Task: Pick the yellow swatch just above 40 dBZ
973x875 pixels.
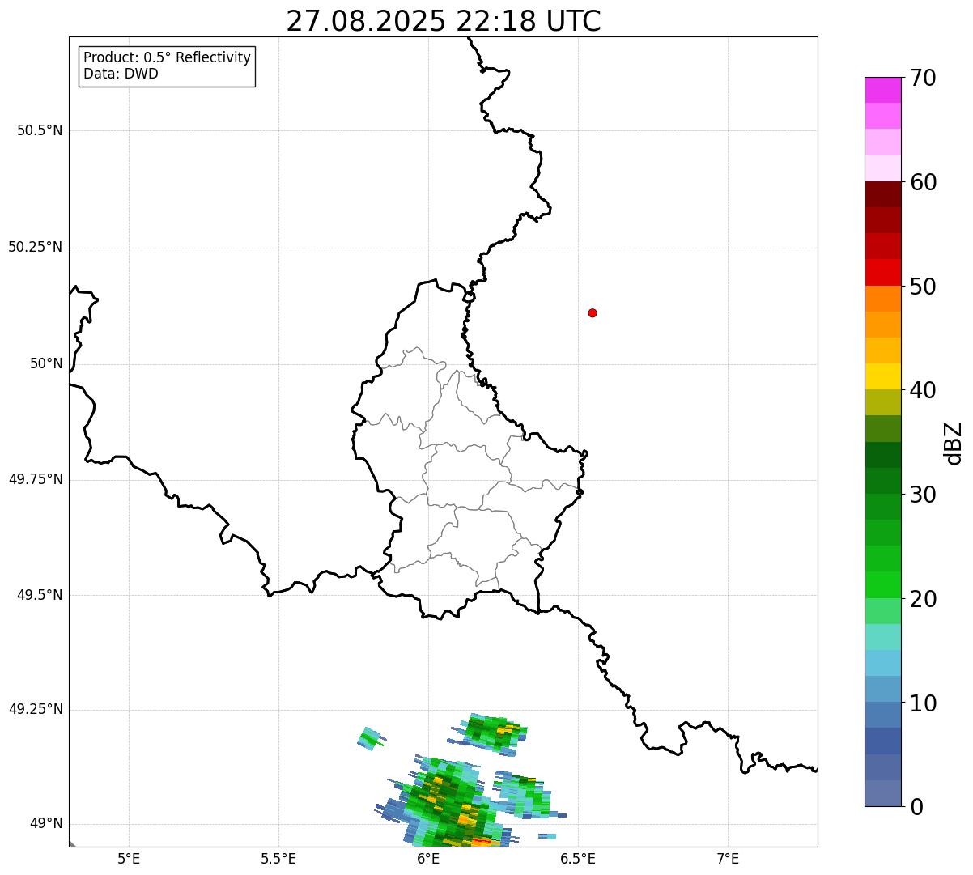Action: pos(882,376)
